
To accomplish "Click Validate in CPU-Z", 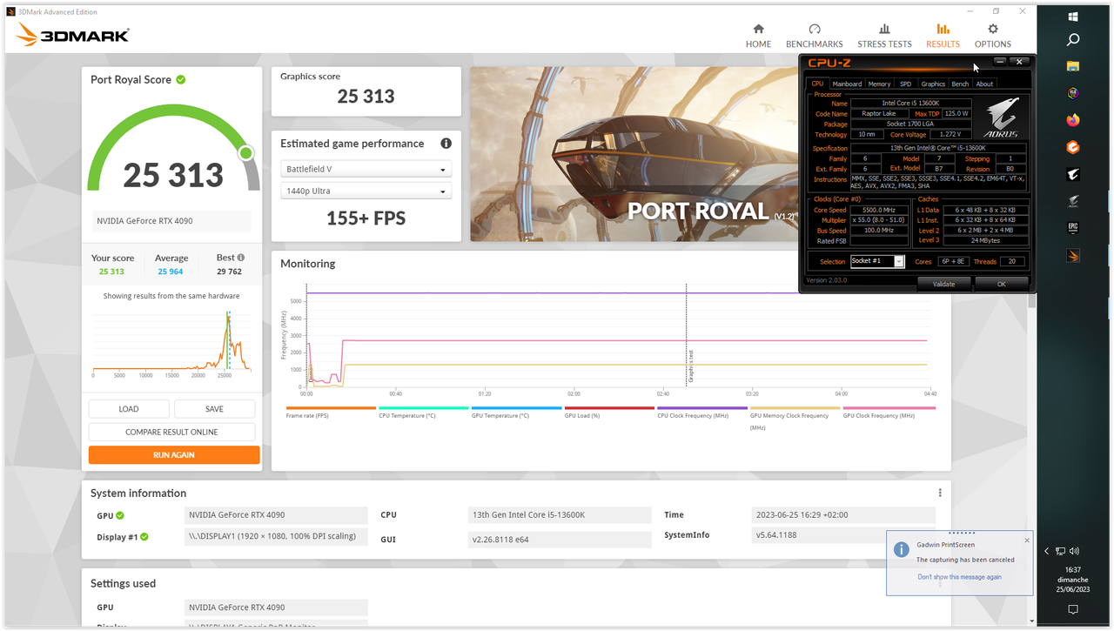I will pos(943,284).
